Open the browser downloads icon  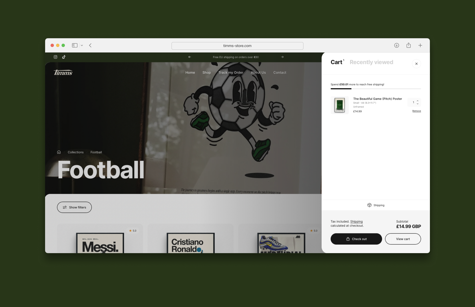pyautogui.click(x=397, y=45)
